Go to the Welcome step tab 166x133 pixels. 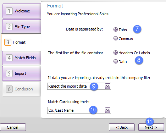22,11
